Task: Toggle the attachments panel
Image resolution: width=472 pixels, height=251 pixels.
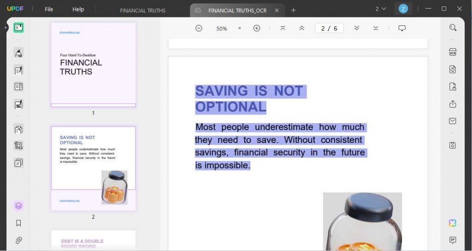Action: 18,240
